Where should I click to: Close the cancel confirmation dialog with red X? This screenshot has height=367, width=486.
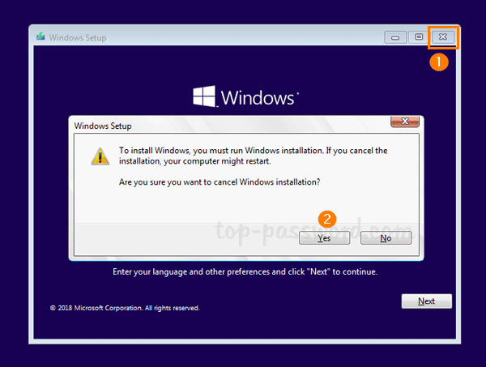pyautogui.click(x=403, y=122)
